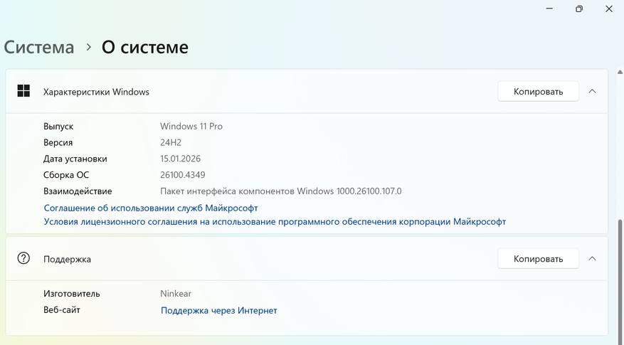The image size is (624, 345).
Task: Click the Windows 11 Pro edition value
Action: pyautogui.click(x=191, y=126)
